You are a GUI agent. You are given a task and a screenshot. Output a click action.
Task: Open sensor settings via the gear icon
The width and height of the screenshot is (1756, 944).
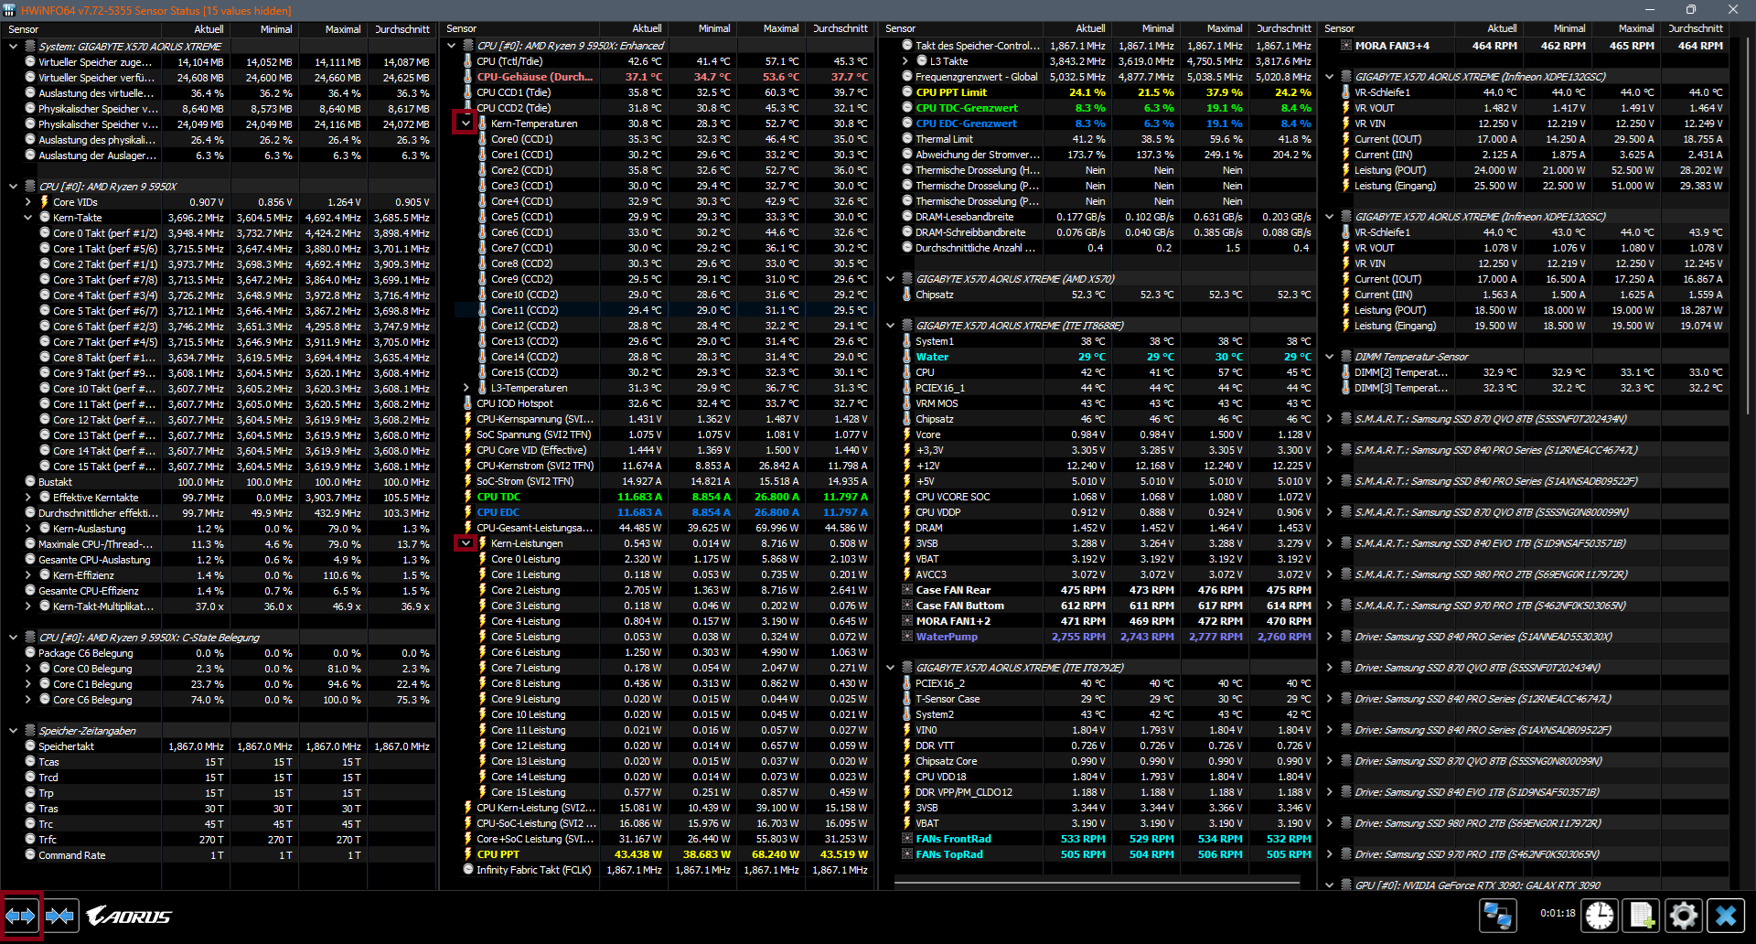coord(1684,915)
